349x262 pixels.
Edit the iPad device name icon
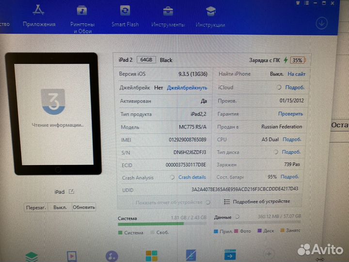click(x=71, y=191)
